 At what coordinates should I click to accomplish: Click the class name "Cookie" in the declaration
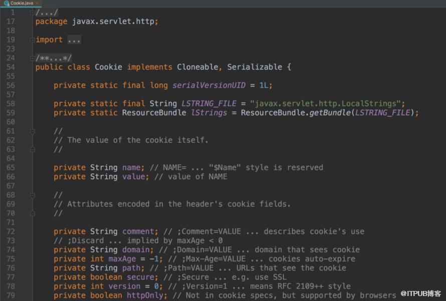click(x=108, y=67)
